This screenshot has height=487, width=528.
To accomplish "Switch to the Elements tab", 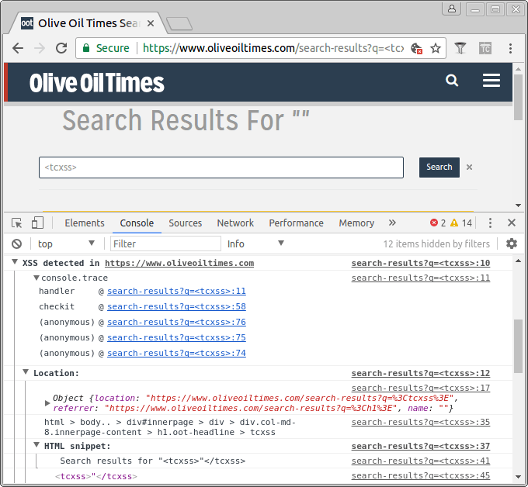I will point(85,223).
